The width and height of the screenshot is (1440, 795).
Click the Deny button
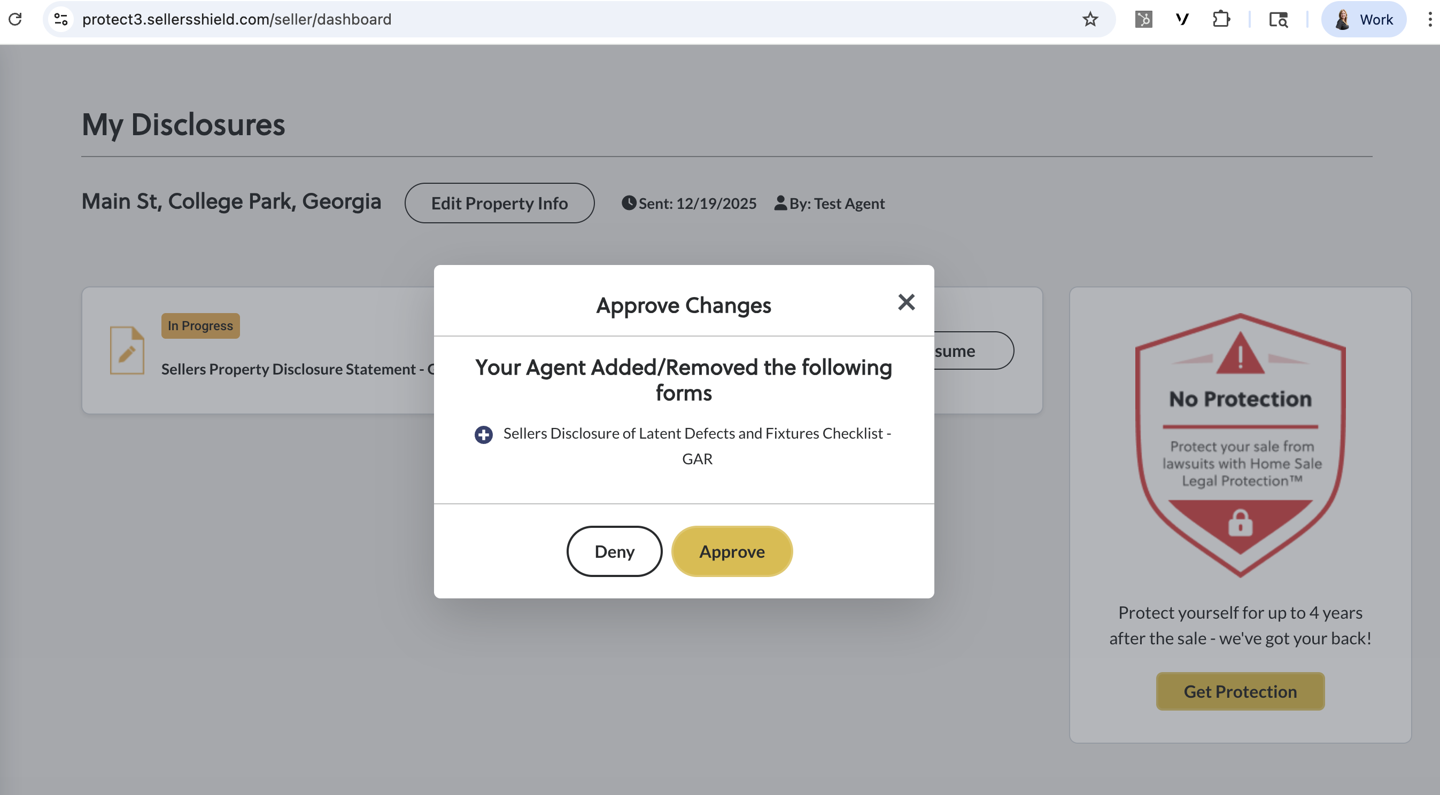click(614, 551)
